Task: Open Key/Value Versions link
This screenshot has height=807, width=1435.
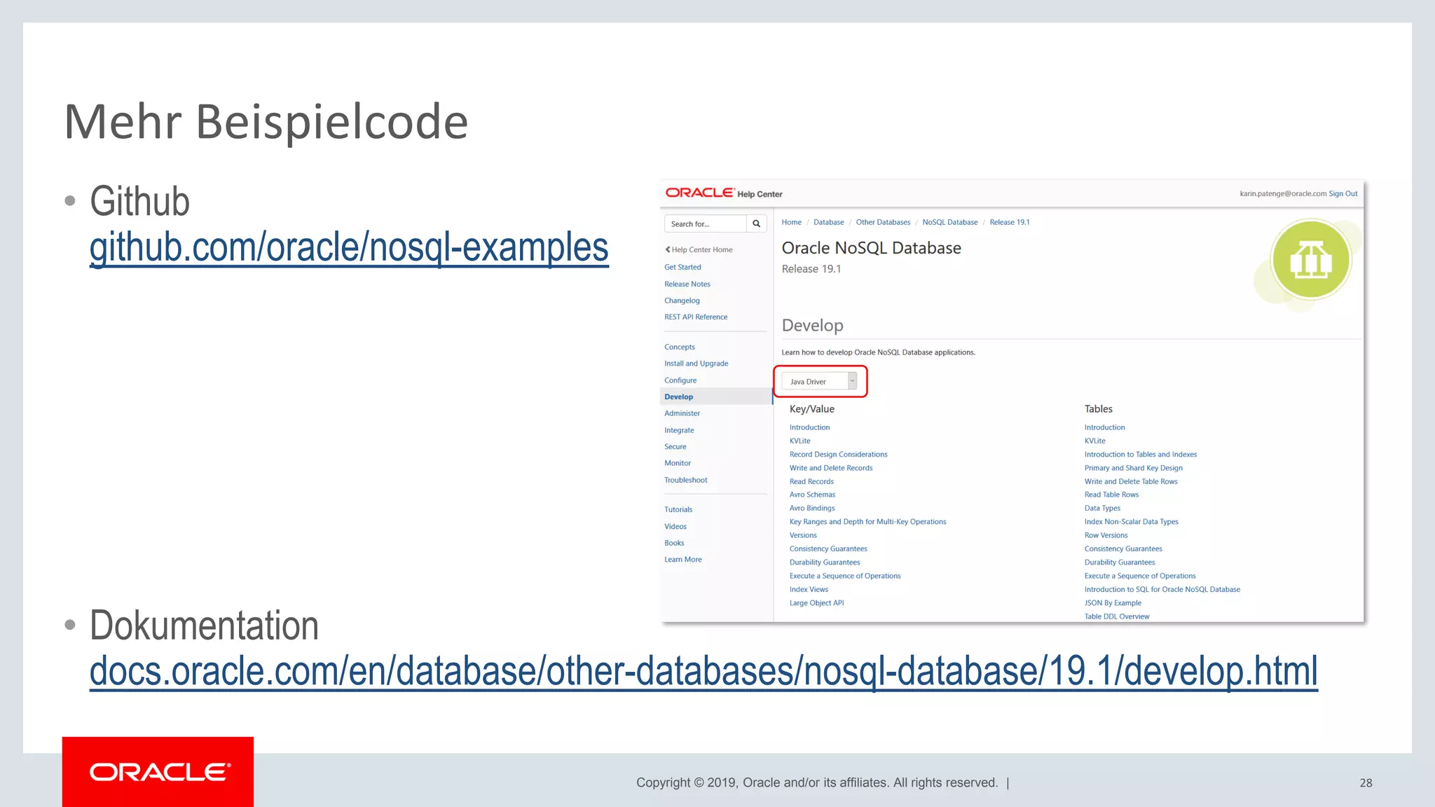Action: [x=803, y=535]
